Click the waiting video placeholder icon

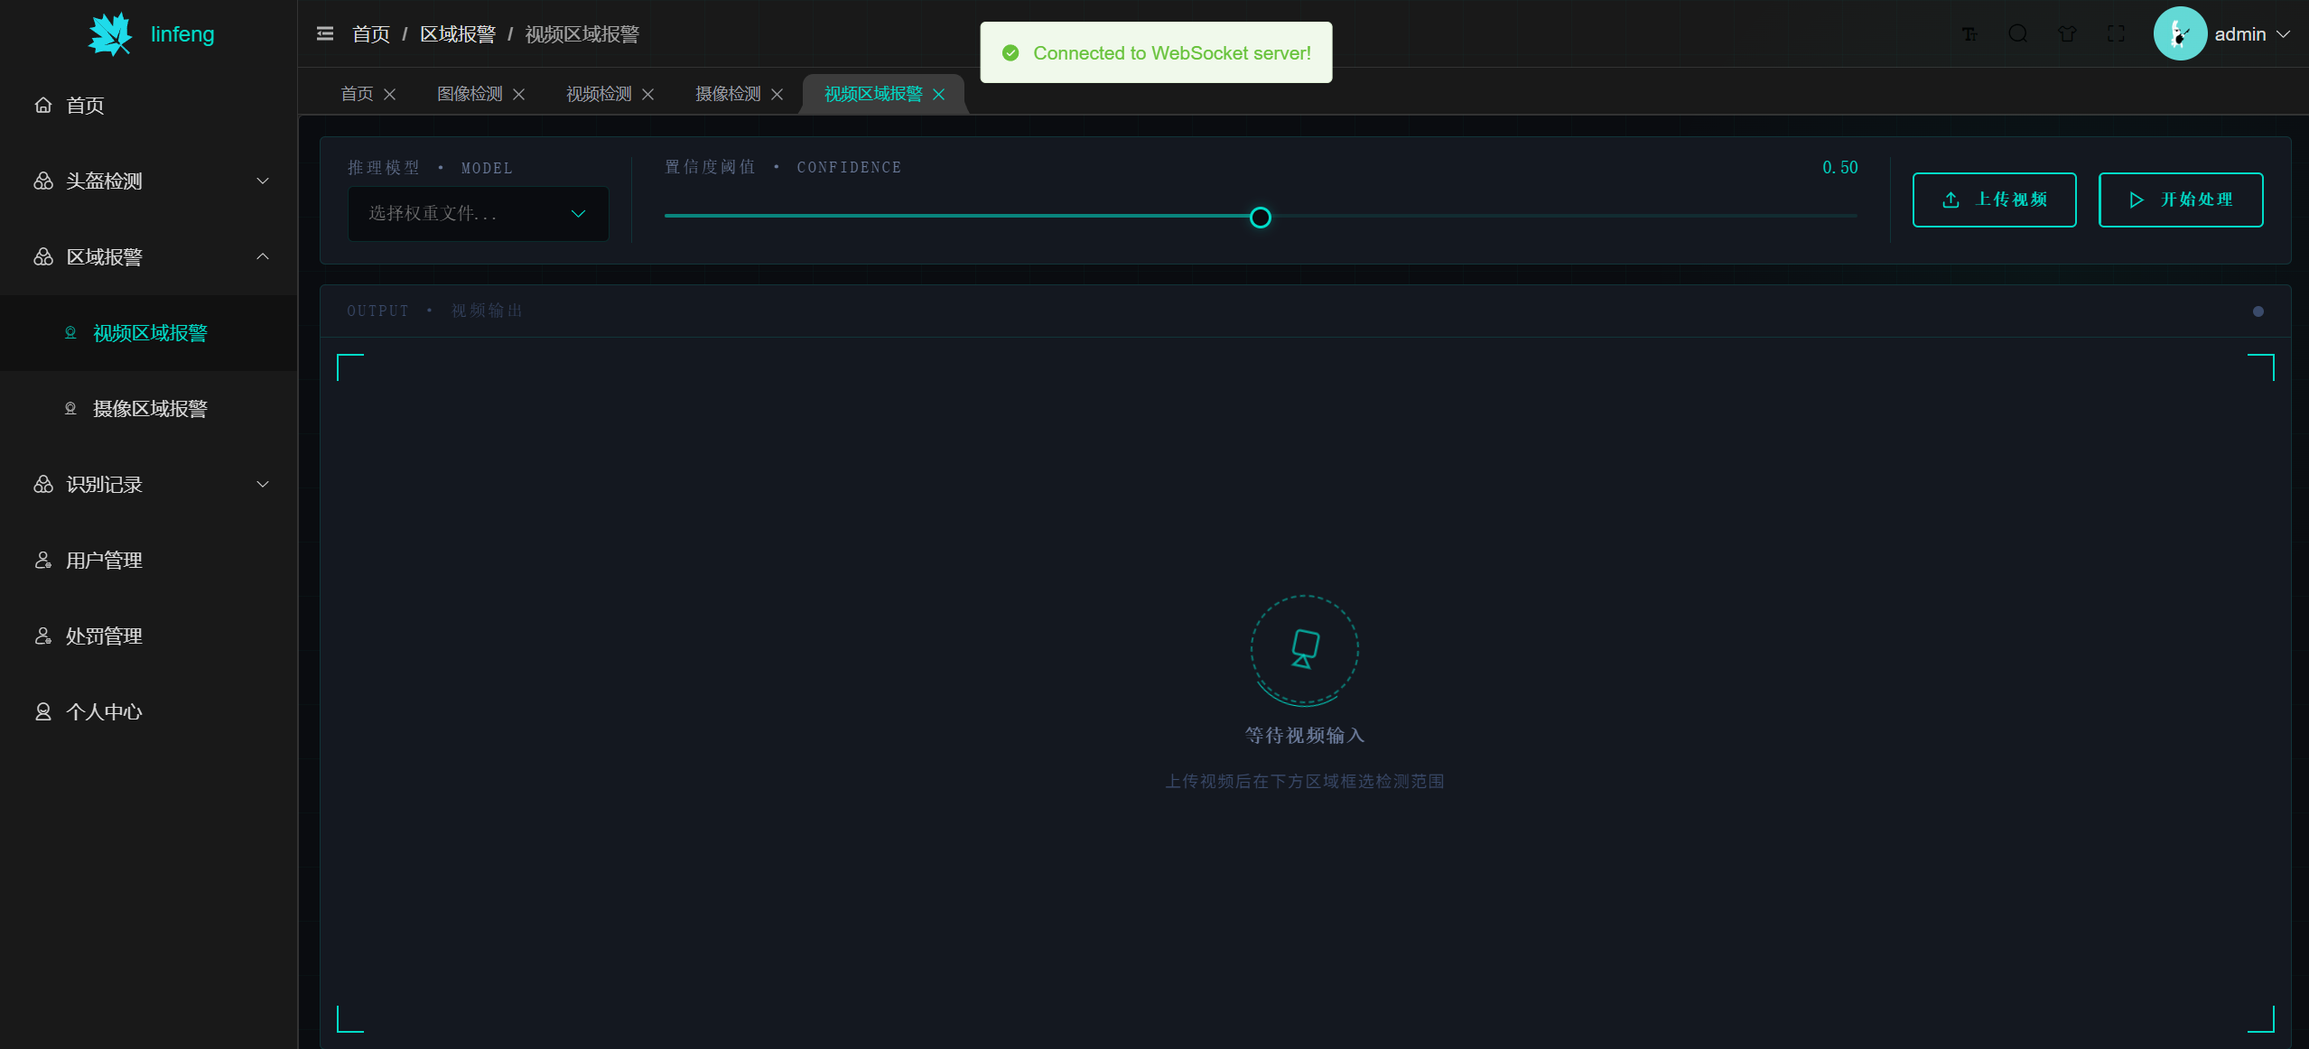tap(1305, 649)
